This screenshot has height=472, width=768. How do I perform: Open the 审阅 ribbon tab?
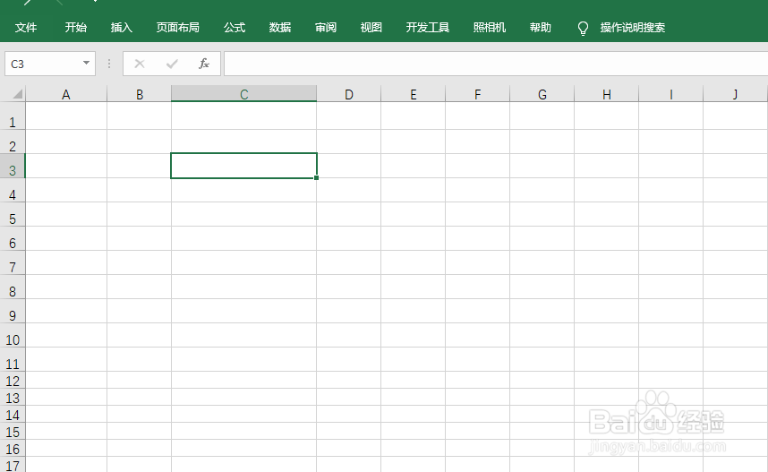[325, 28]
